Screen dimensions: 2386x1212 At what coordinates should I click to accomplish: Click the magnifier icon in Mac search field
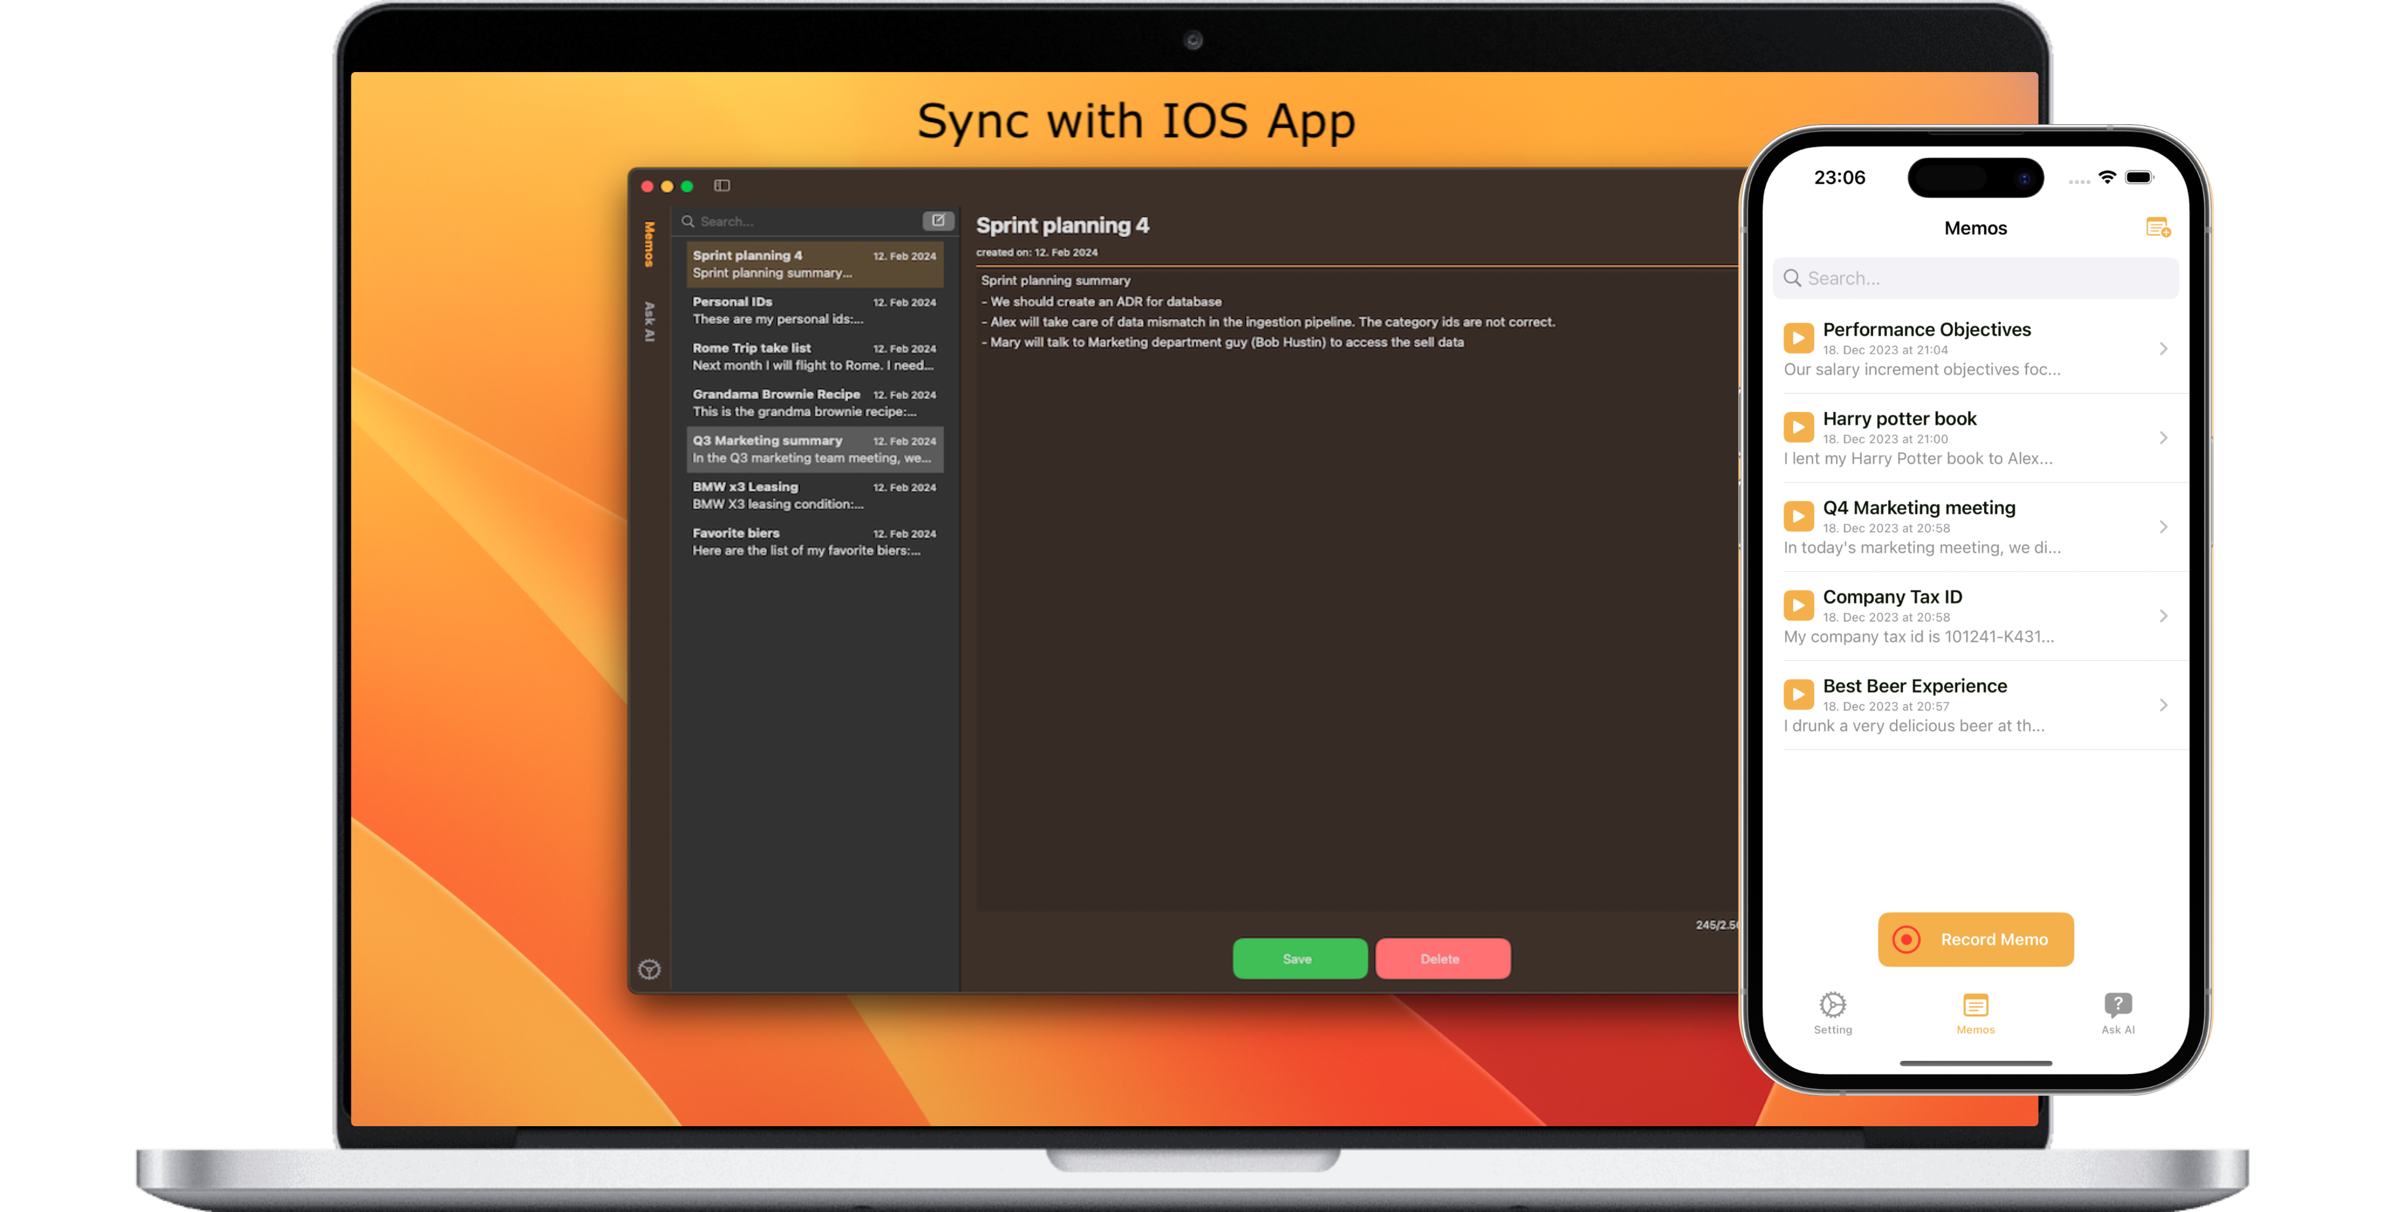[x=688, y=221]
